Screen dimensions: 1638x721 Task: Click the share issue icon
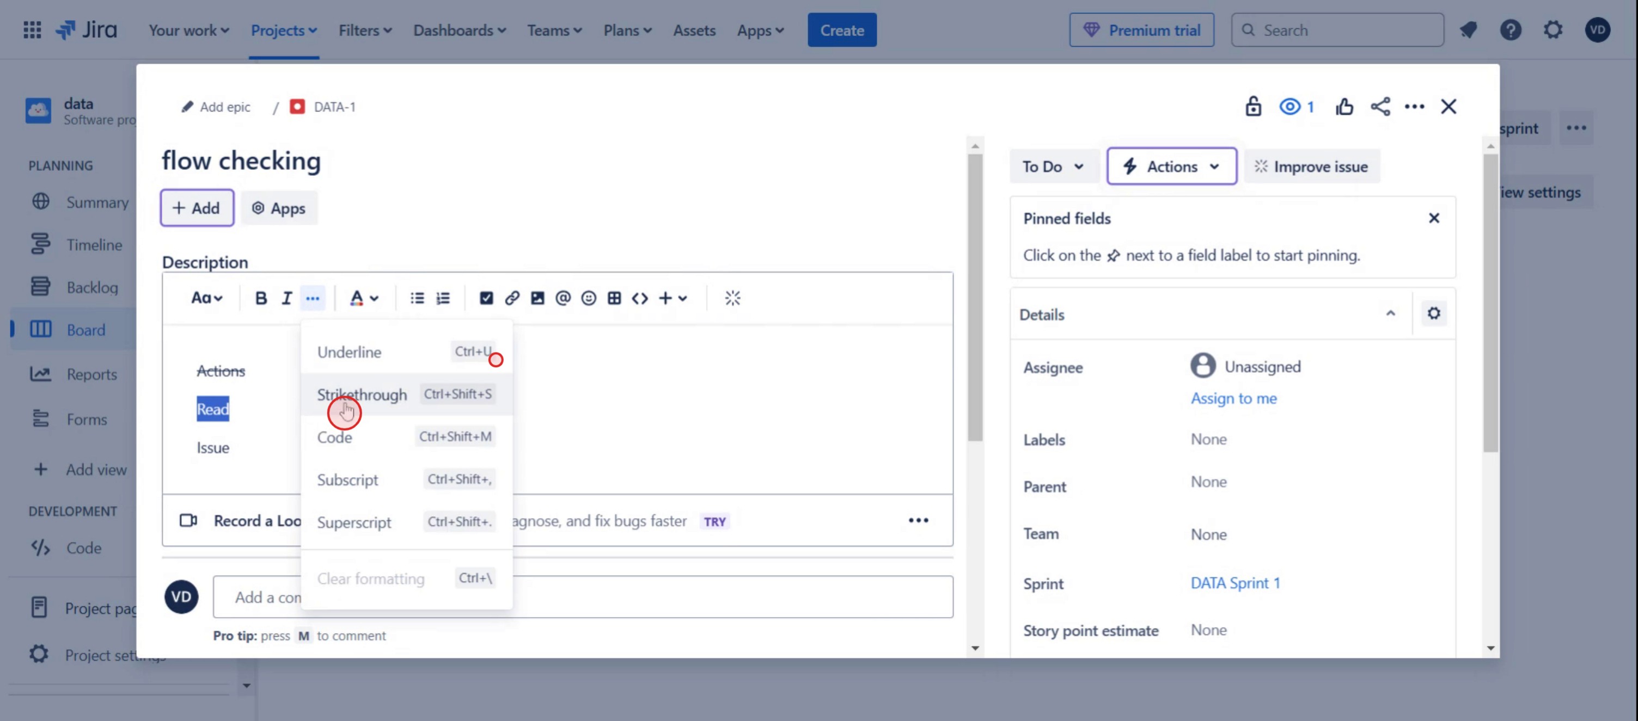point(1380,107)
